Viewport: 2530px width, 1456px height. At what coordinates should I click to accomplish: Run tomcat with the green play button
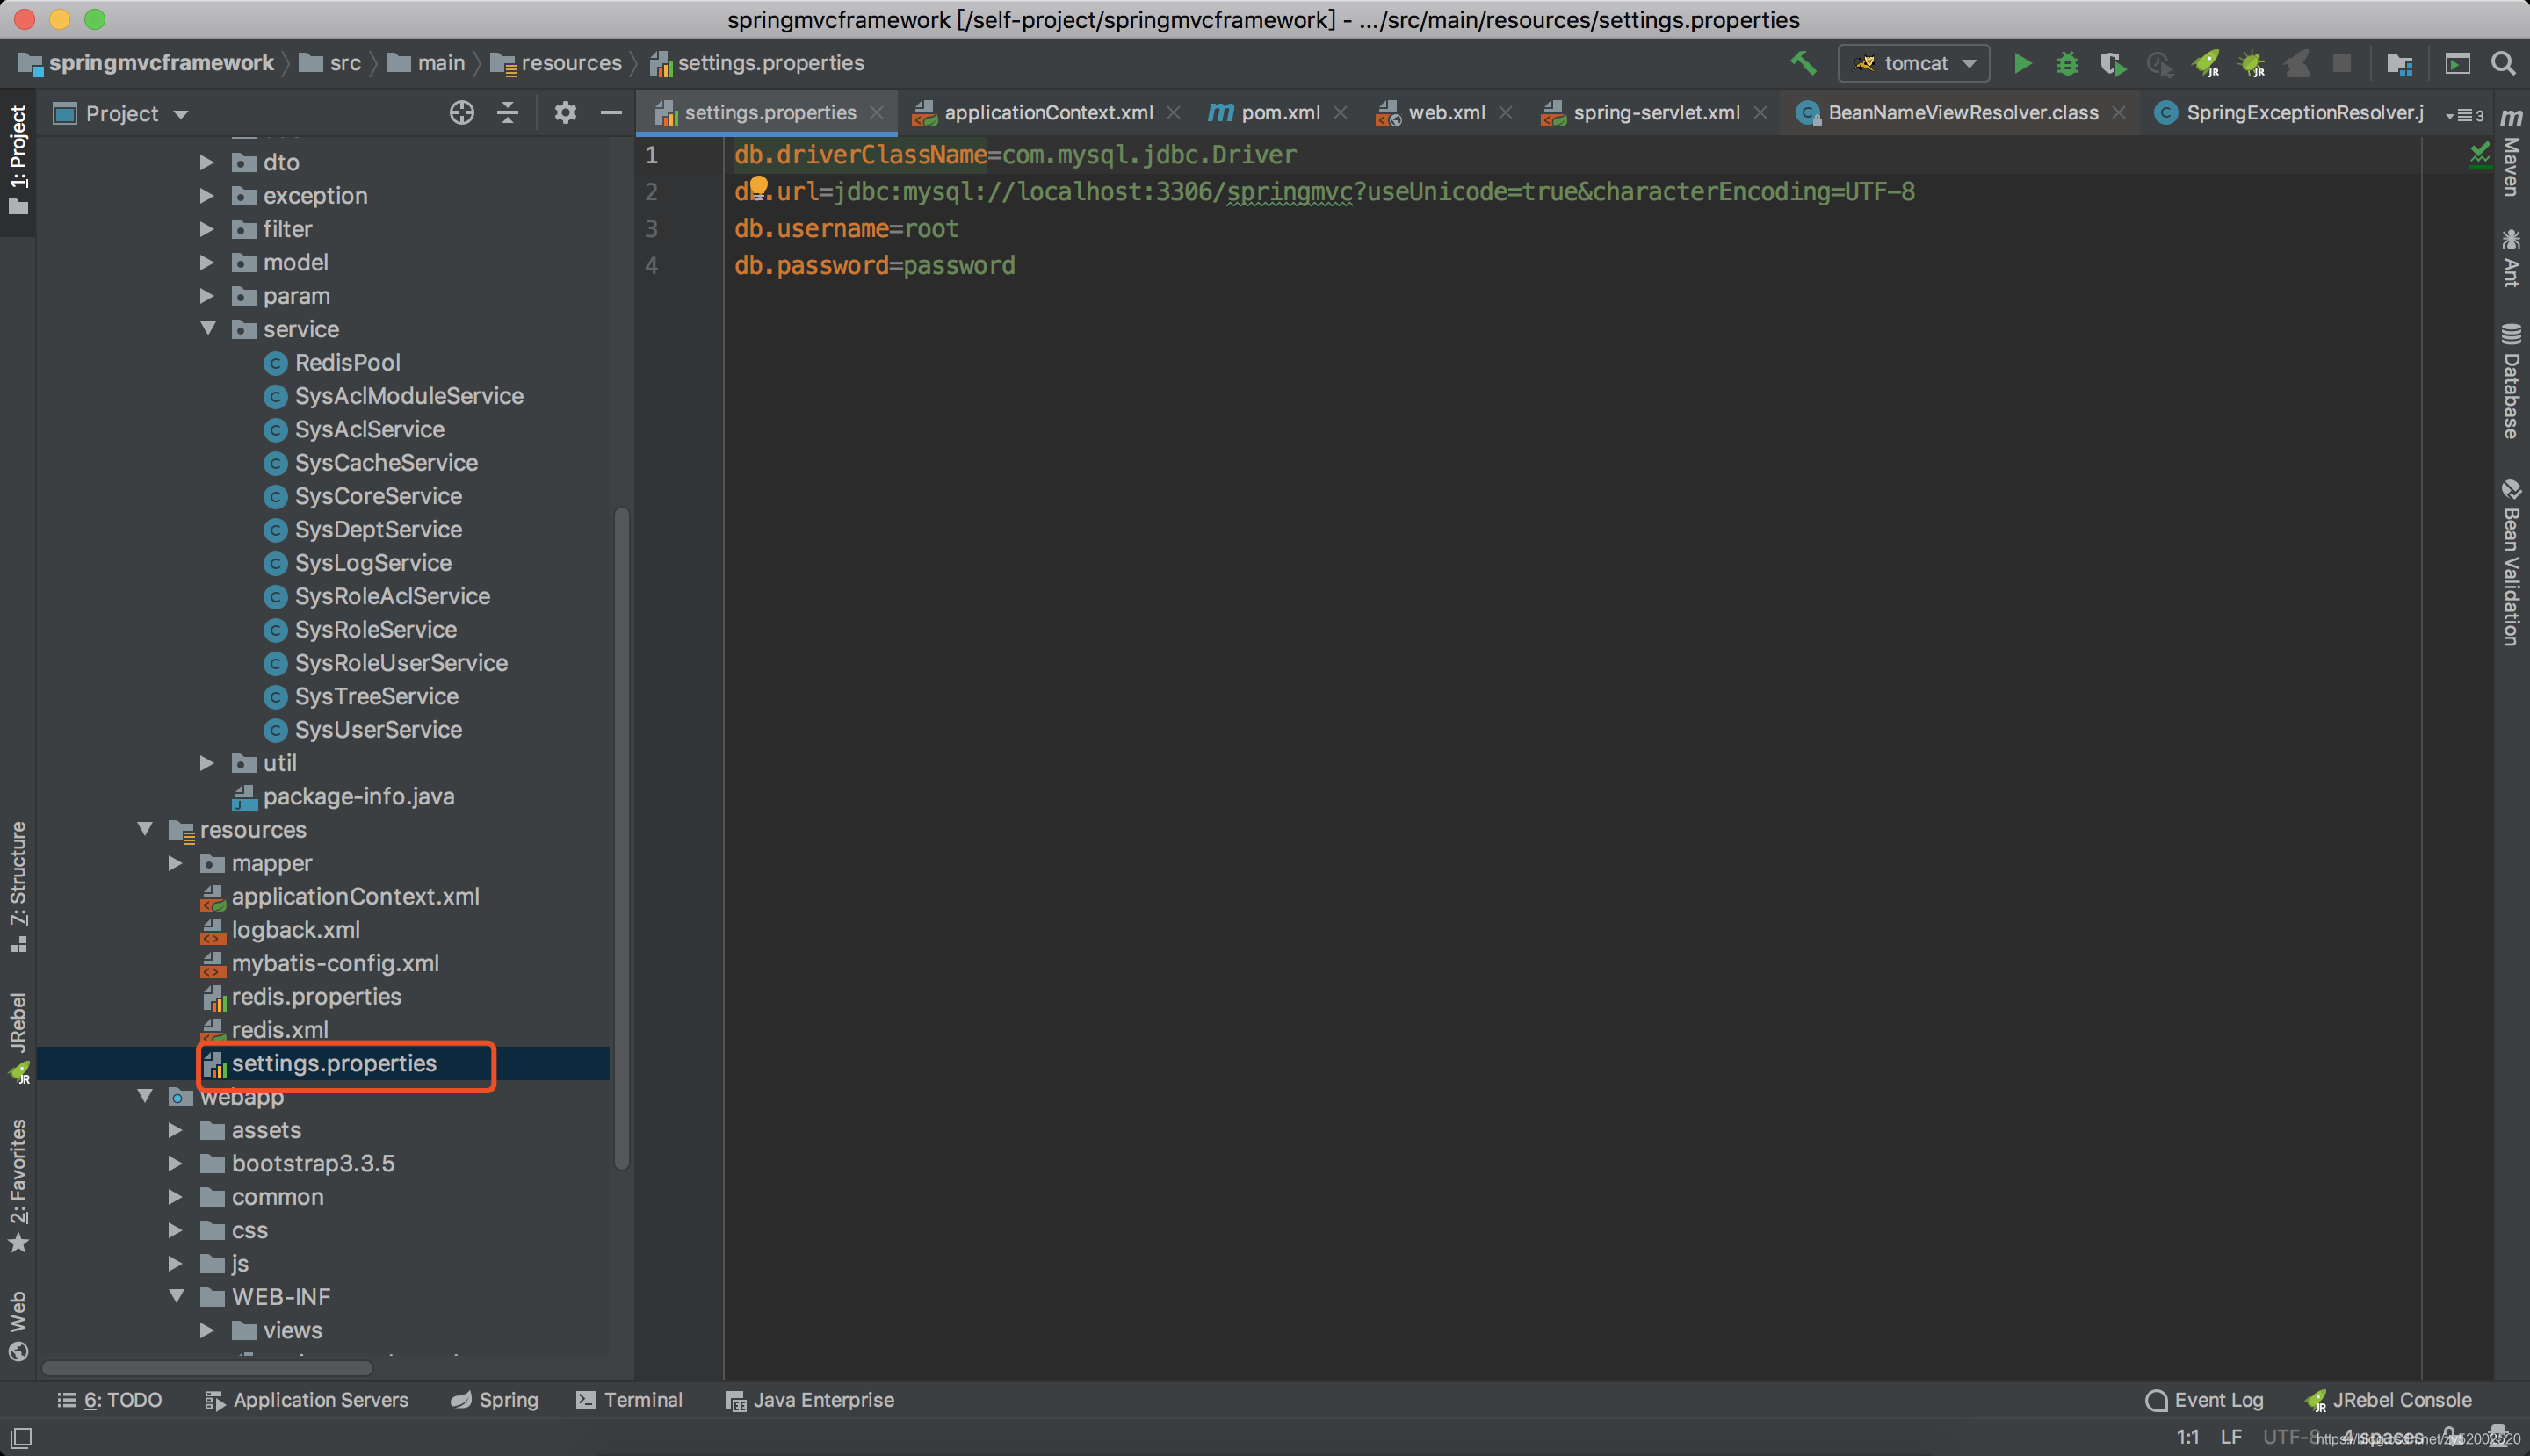click(x=2021, y=63)
